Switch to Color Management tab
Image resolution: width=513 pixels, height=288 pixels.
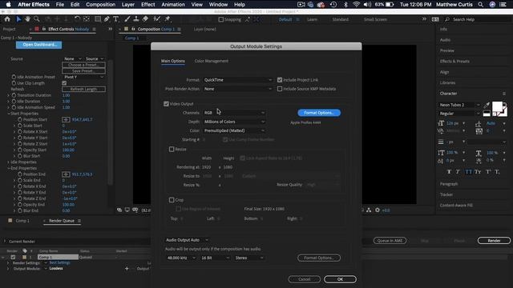(212, 61)
